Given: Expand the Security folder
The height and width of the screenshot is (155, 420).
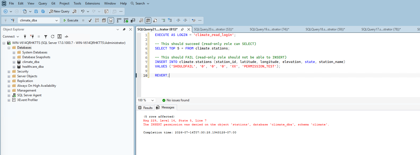Looking at the screenshot, I should pos(9,72).
